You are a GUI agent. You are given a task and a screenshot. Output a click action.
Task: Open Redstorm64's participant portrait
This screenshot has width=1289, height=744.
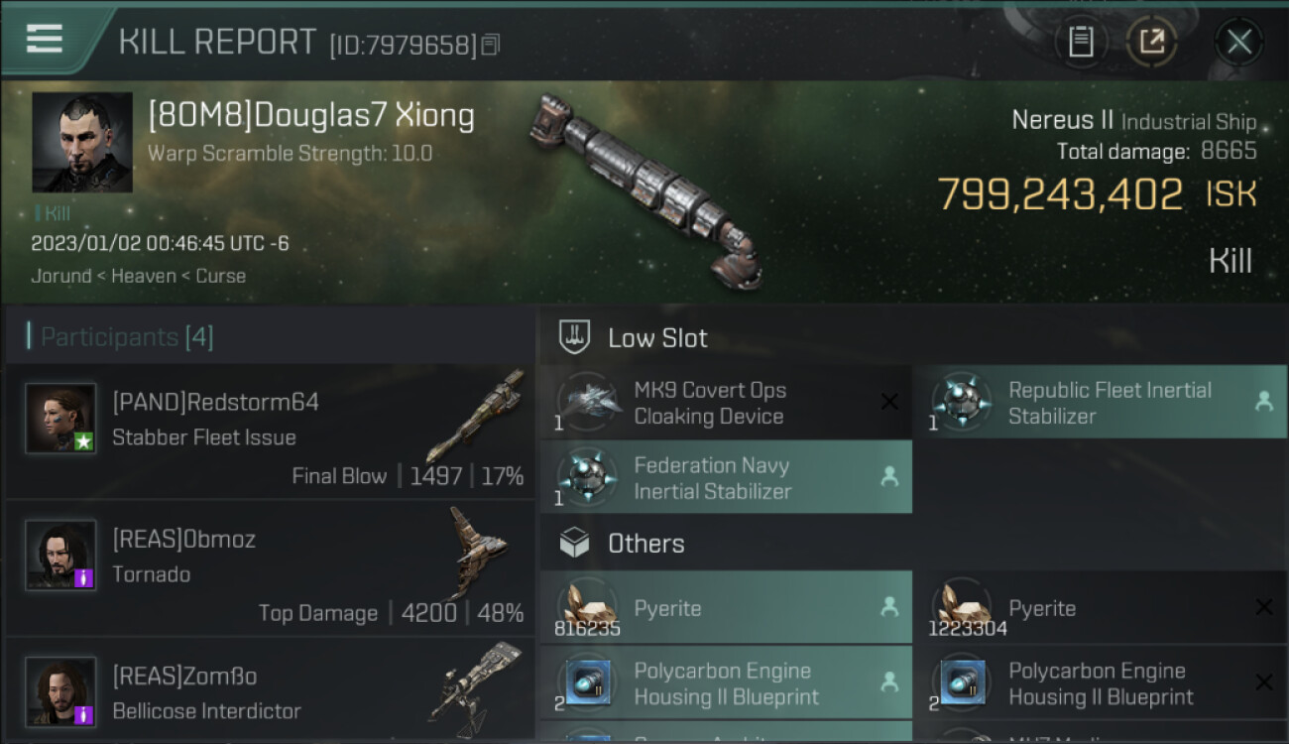tap(60, 419)
